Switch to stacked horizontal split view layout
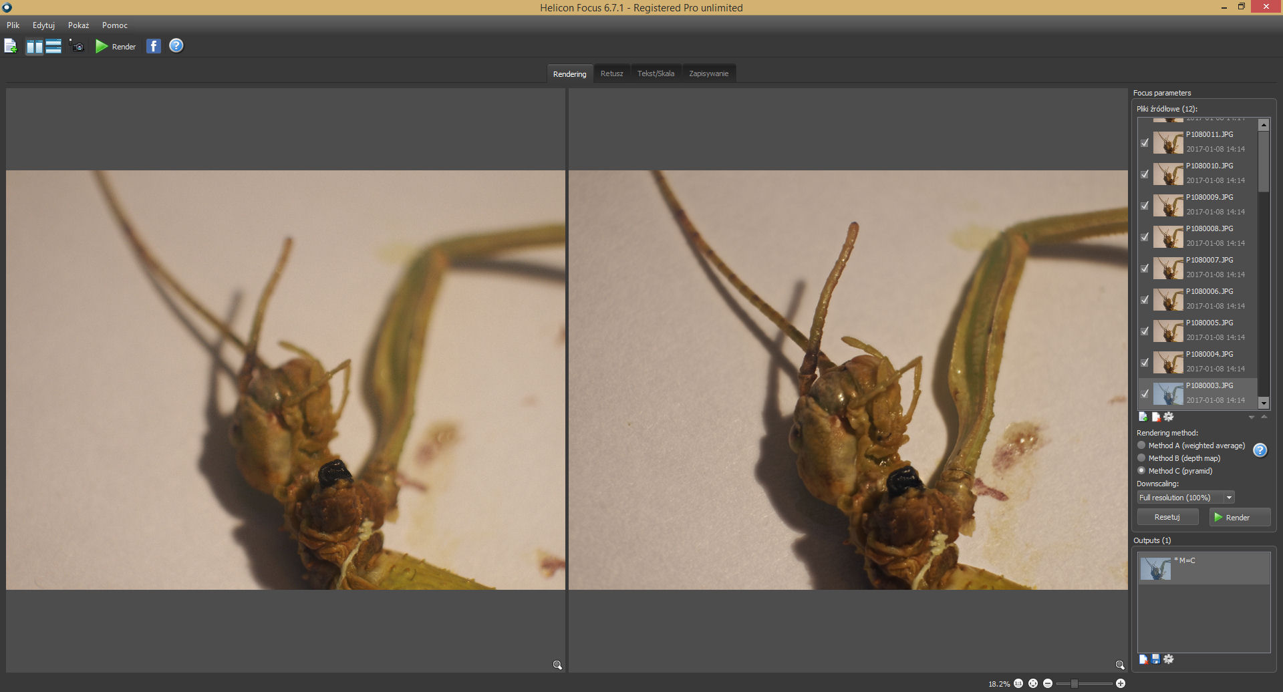The height and width of the screenshot is (692, 1283). point(53,46)
